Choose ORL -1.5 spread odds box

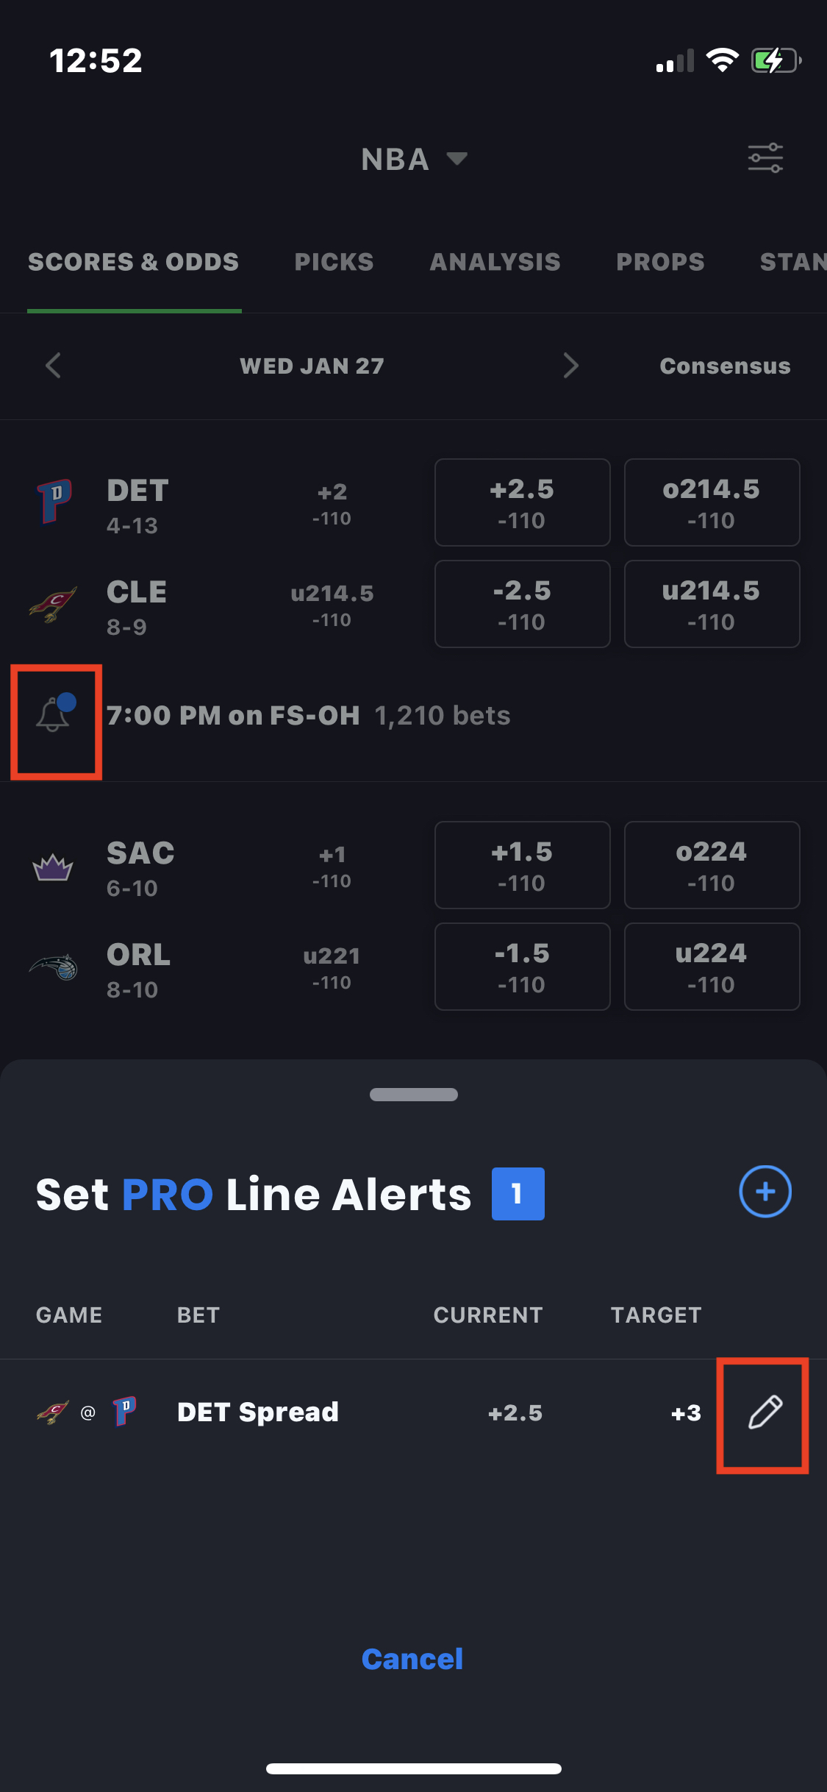[522, 967]
